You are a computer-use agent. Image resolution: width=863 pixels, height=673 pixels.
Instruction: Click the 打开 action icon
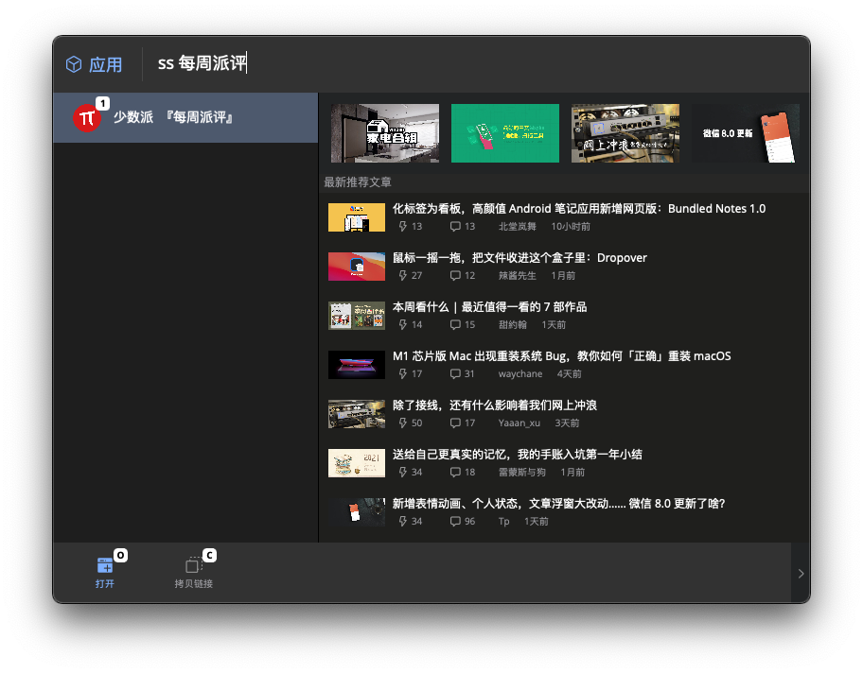105,564
